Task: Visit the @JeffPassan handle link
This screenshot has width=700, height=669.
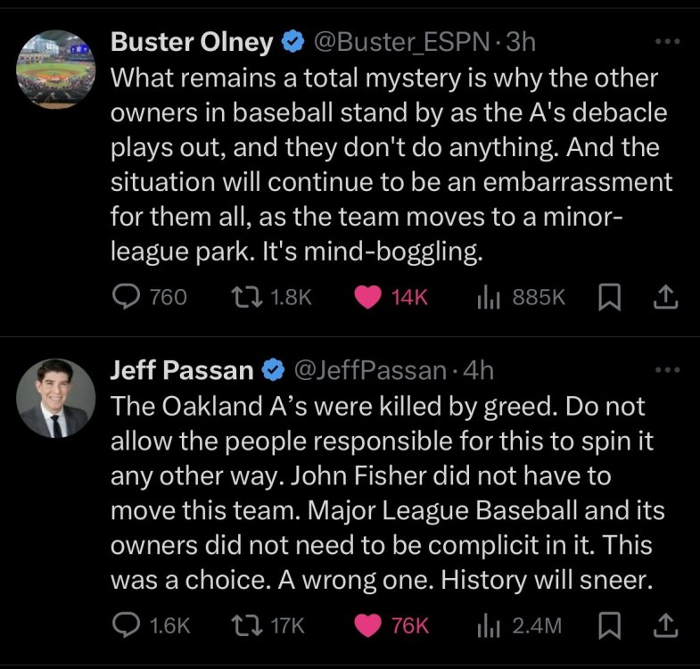Action: pos(369,369)
